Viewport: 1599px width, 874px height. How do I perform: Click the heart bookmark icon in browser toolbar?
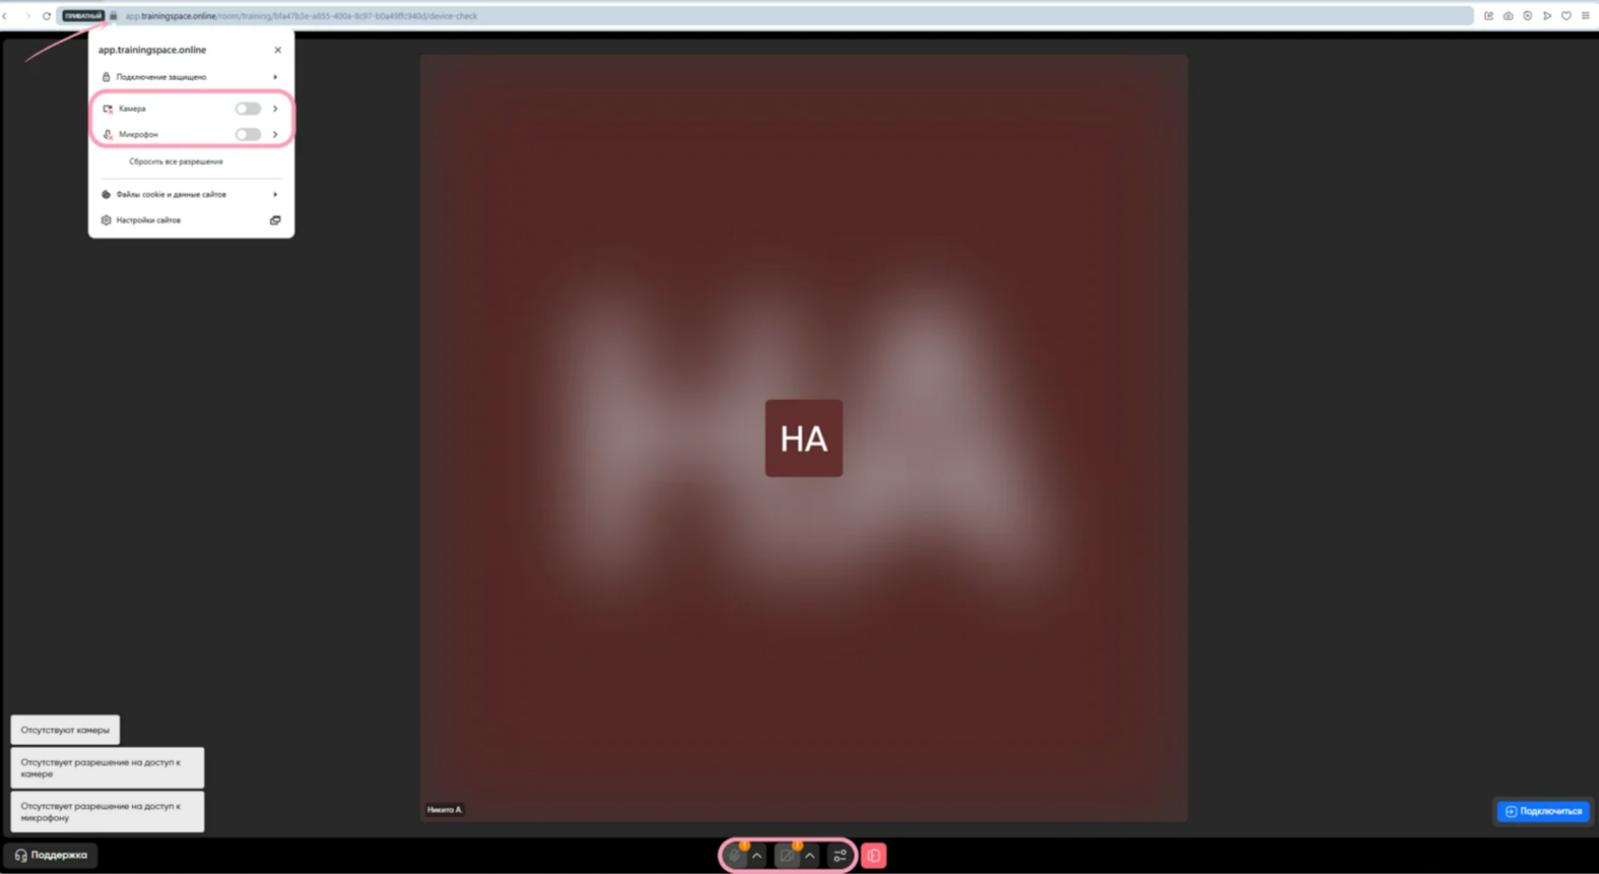point(1566,16)
